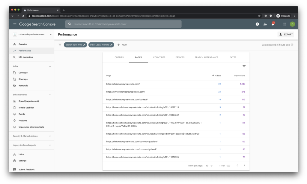Click the Incognito profile indicator
The width and height of the screenshot is (307, 184).
283,16
